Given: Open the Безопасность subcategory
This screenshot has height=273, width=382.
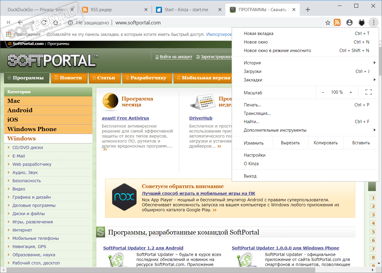Looking at the screenshot, I should point(26,181).
